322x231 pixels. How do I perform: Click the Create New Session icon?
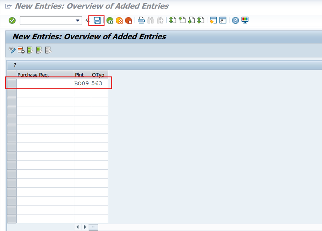[x=213, y=20]
